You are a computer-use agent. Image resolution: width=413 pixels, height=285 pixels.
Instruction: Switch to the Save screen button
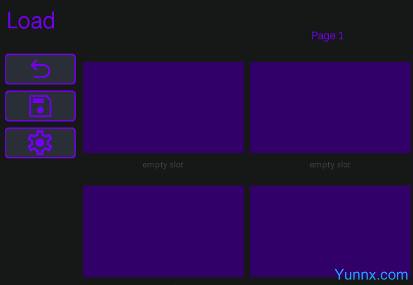point(40,106)
